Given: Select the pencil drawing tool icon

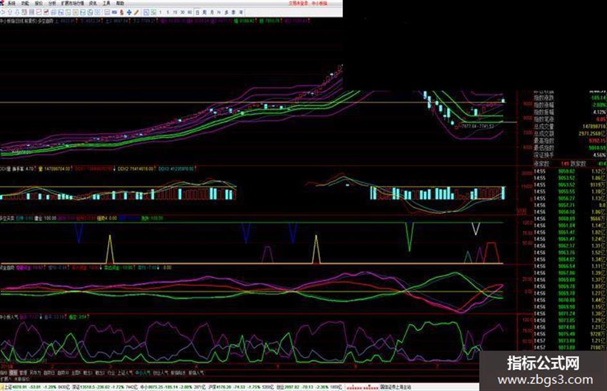Looking at the screenshot, I should pyautogui.click(x=136, y=12).
